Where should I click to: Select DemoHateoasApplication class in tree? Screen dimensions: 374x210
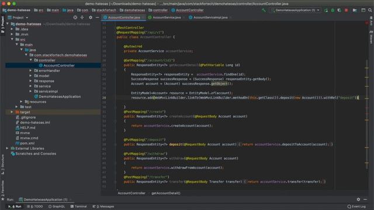tap(57, 96)
